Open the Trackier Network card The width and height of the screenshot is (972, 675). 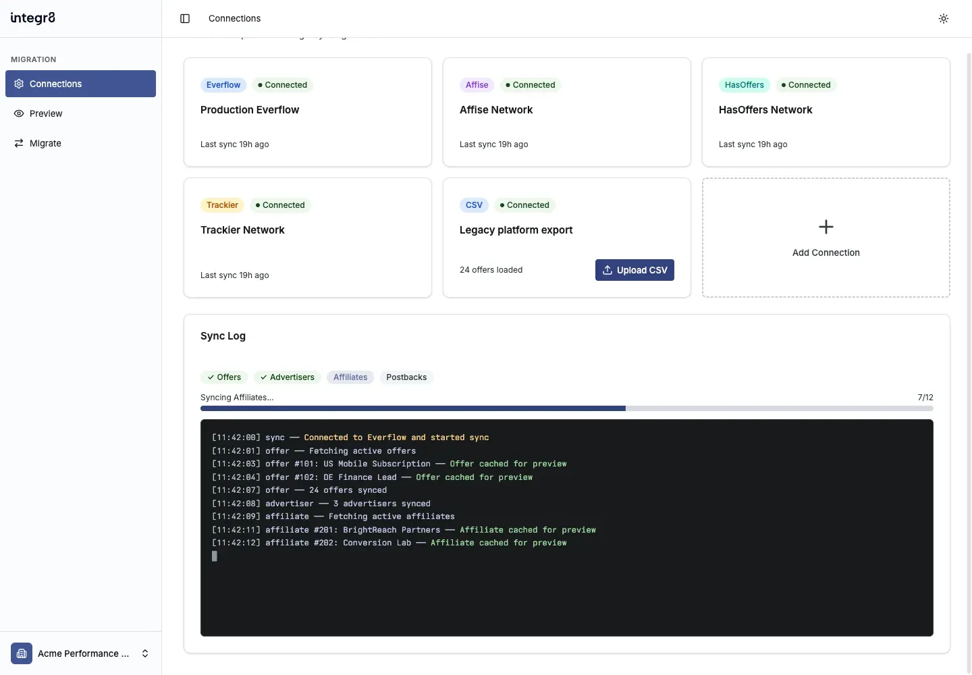pyautogui.click(x=308, y=238)
